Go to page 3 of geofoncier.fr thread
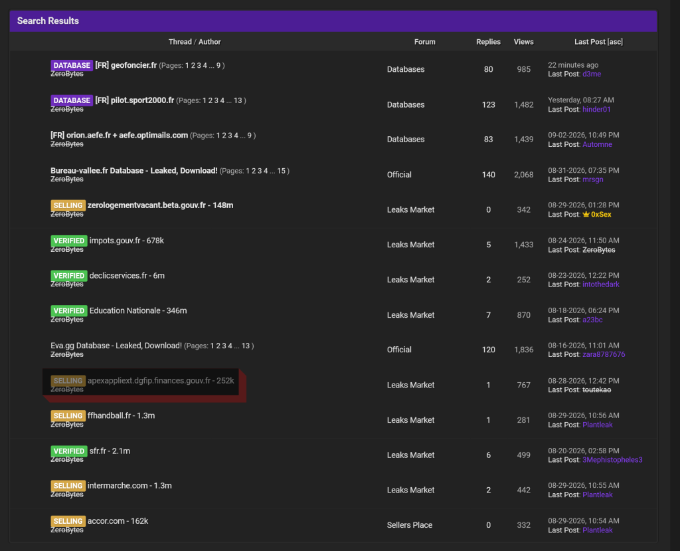Viewport: 680px width, 551px height. (x=199, y=66)
